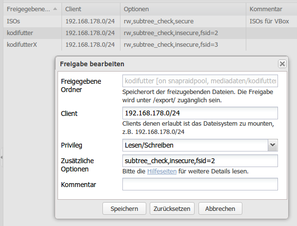The height and width of the screenshot is (226, 297).
Task: Click the Zusätzliche Optionen text field
Action: point(200,161)
